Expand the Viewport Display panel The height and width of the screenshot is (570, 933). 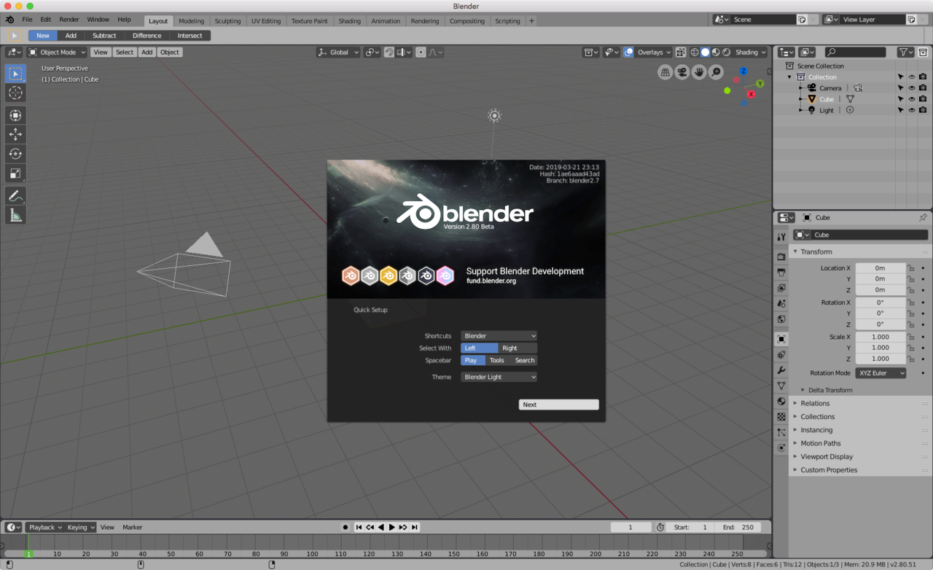coord(827,456)
